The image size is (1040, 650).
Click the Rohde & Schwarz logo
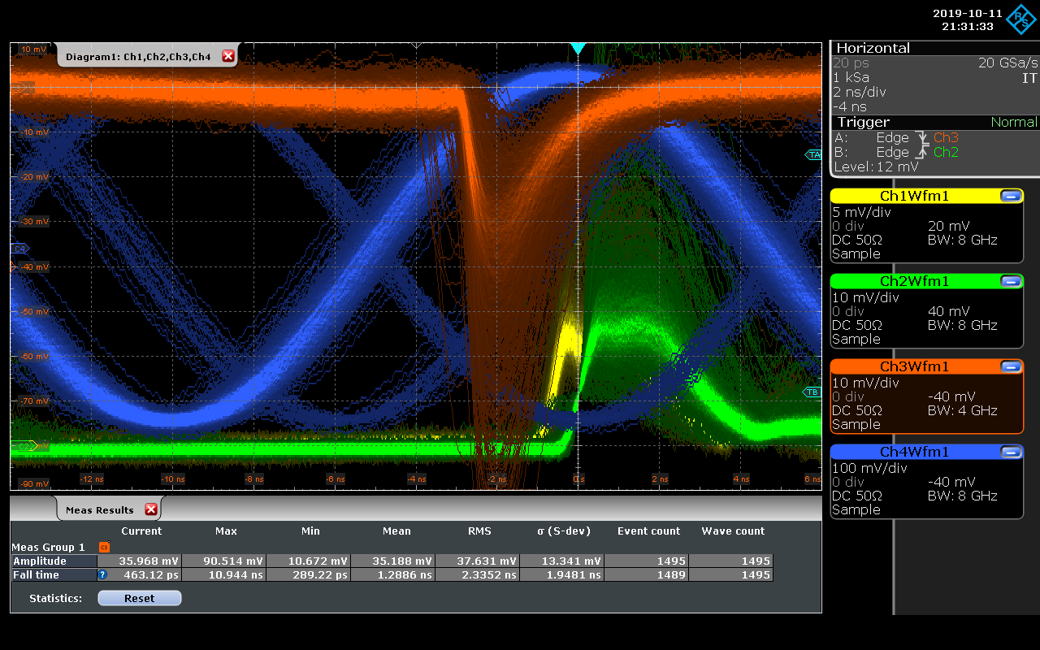(x=1021, y=19)
